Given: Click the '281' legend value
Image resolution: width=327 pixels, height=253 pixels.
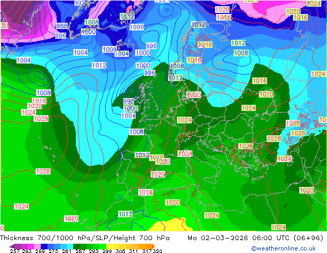Looking at the screenshot, I should coord(67,251).
